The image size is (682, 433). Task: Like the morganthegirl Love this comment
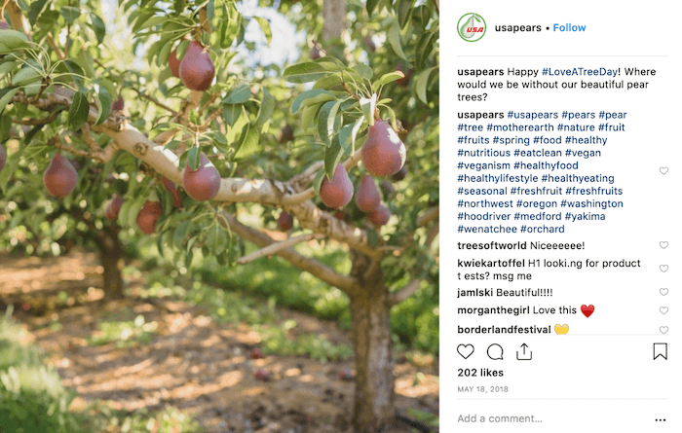[x=663, y=310]
